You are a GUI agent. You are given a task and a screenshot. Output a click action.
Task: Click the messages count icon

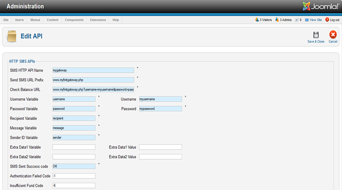pos(297,20)
